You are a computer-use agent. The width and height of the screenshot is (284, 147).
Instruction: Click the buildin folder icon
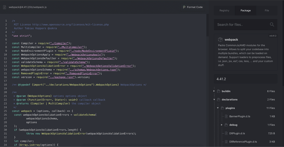[219, 91]
